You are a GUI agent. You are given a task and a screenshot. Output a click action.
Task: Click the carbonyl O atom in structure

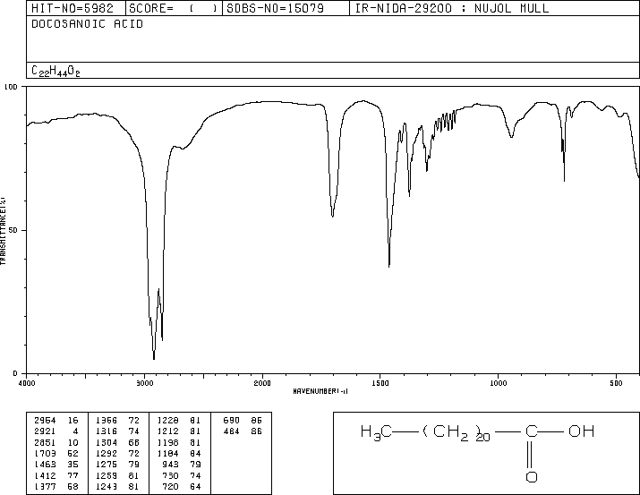[532, 476]
